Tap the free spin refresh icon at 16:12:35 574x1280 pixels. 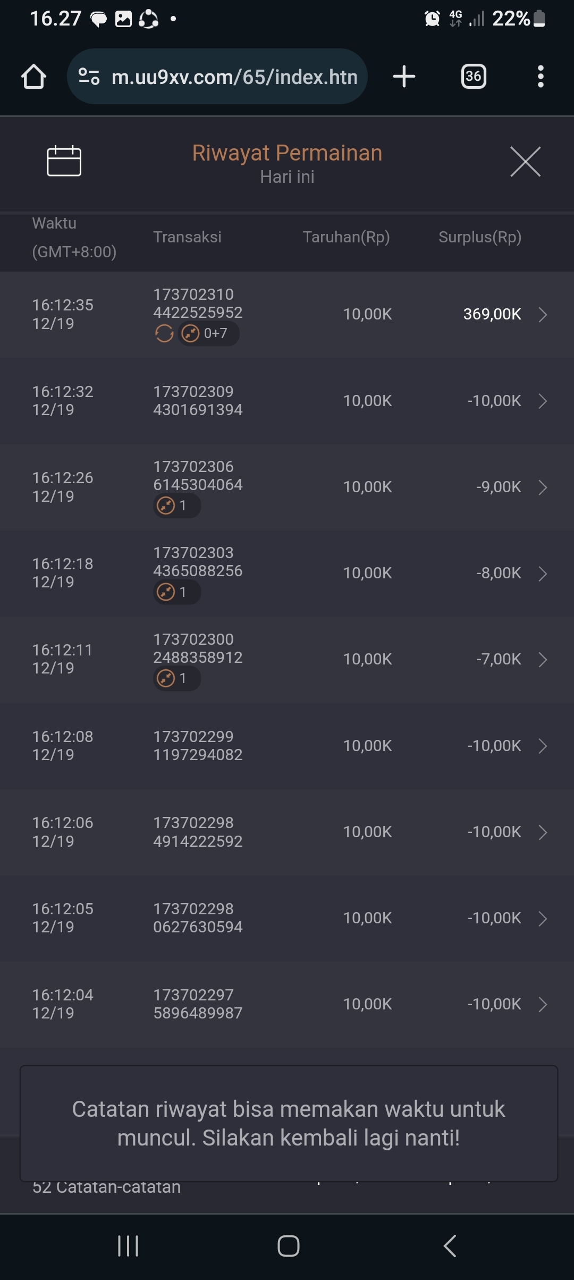164,334
